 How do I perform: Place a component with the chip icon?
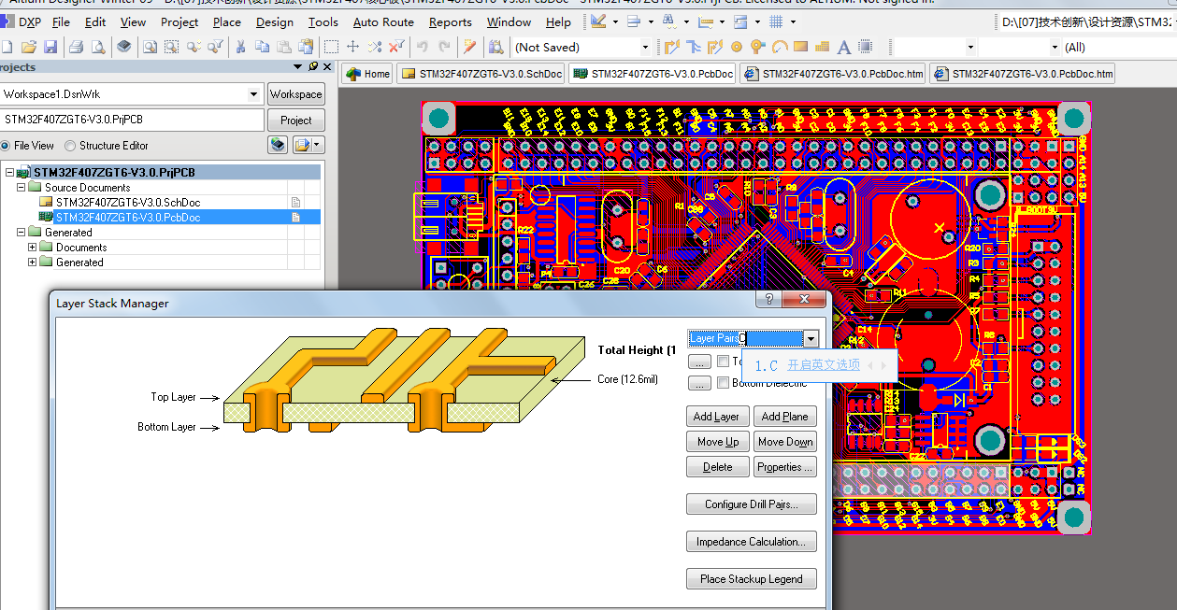coord(865,47)
